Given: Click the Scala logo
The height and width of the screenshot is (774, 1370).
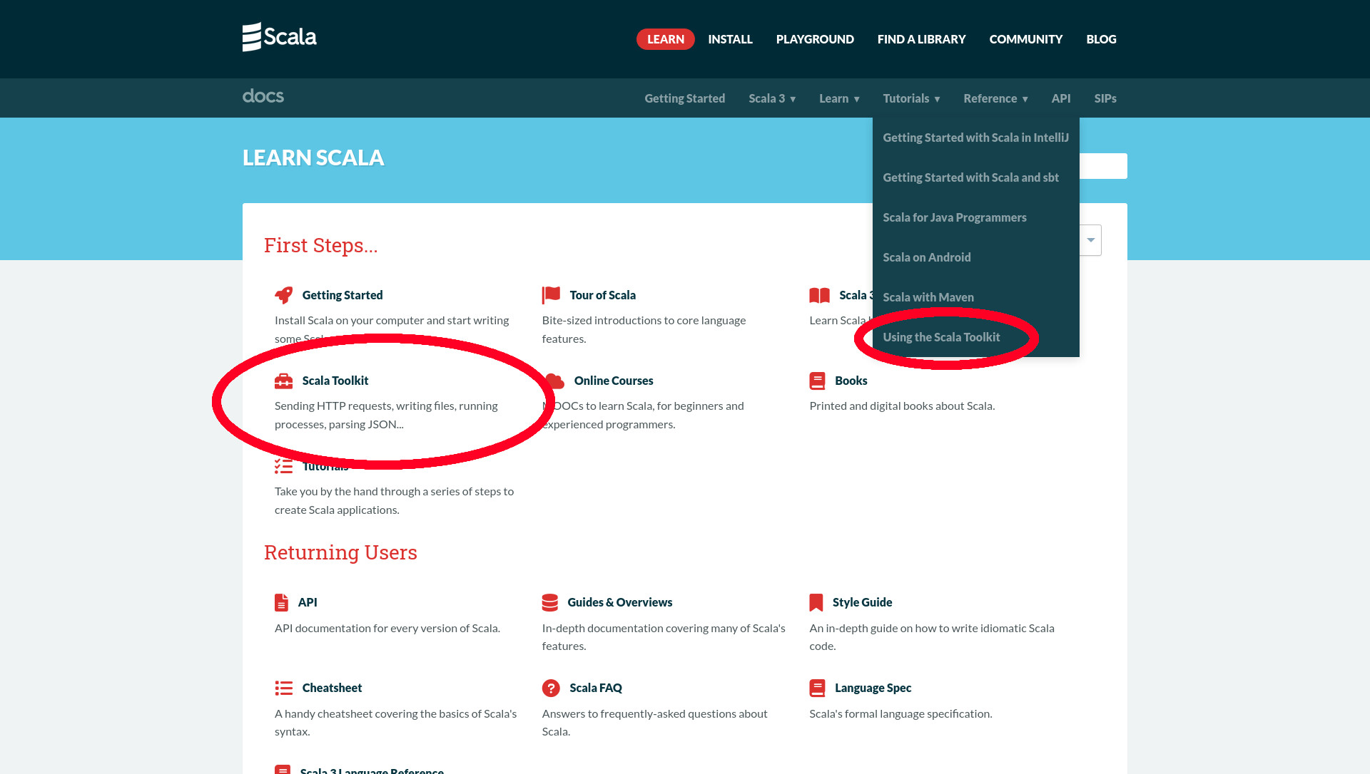Looking at the screenshot, I should click(279, 37).
